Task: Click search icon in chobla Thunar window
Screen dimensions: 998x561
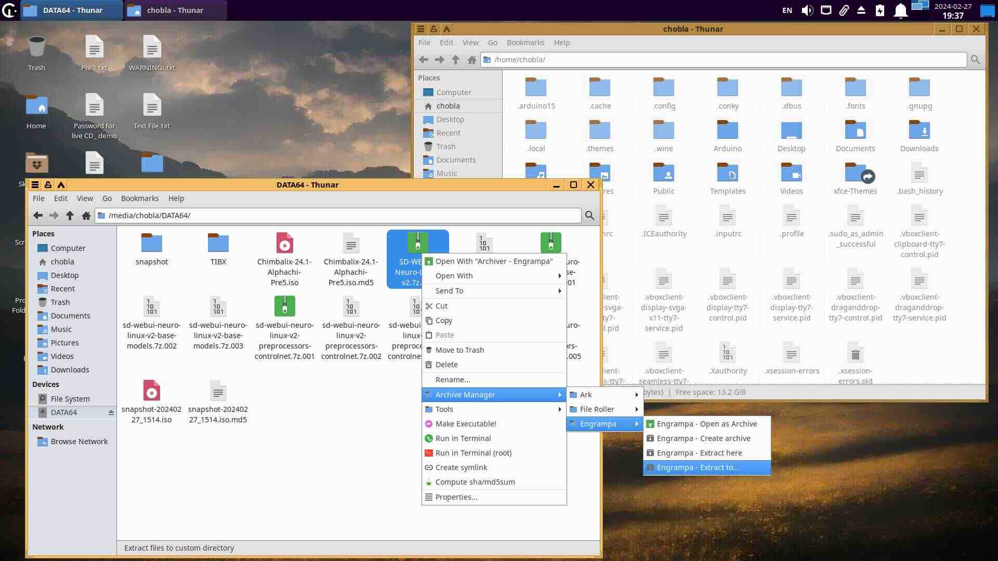Action: point(975,60)
